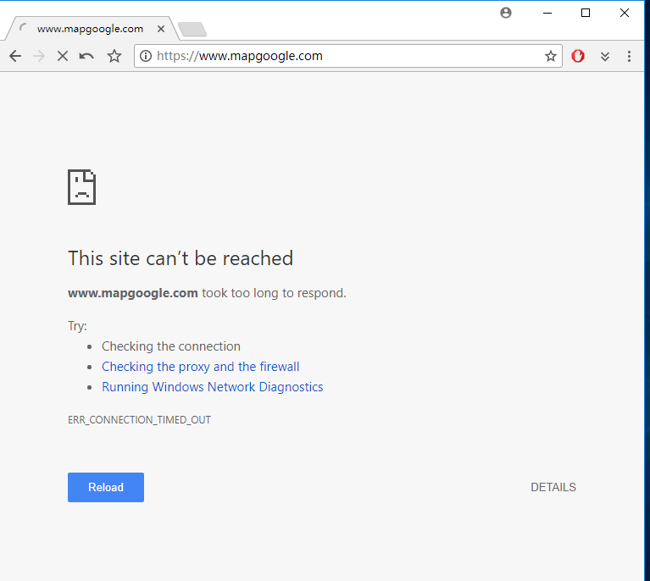
Task: Open the red stop-hand adblock extension
Action: click(578, 56)
